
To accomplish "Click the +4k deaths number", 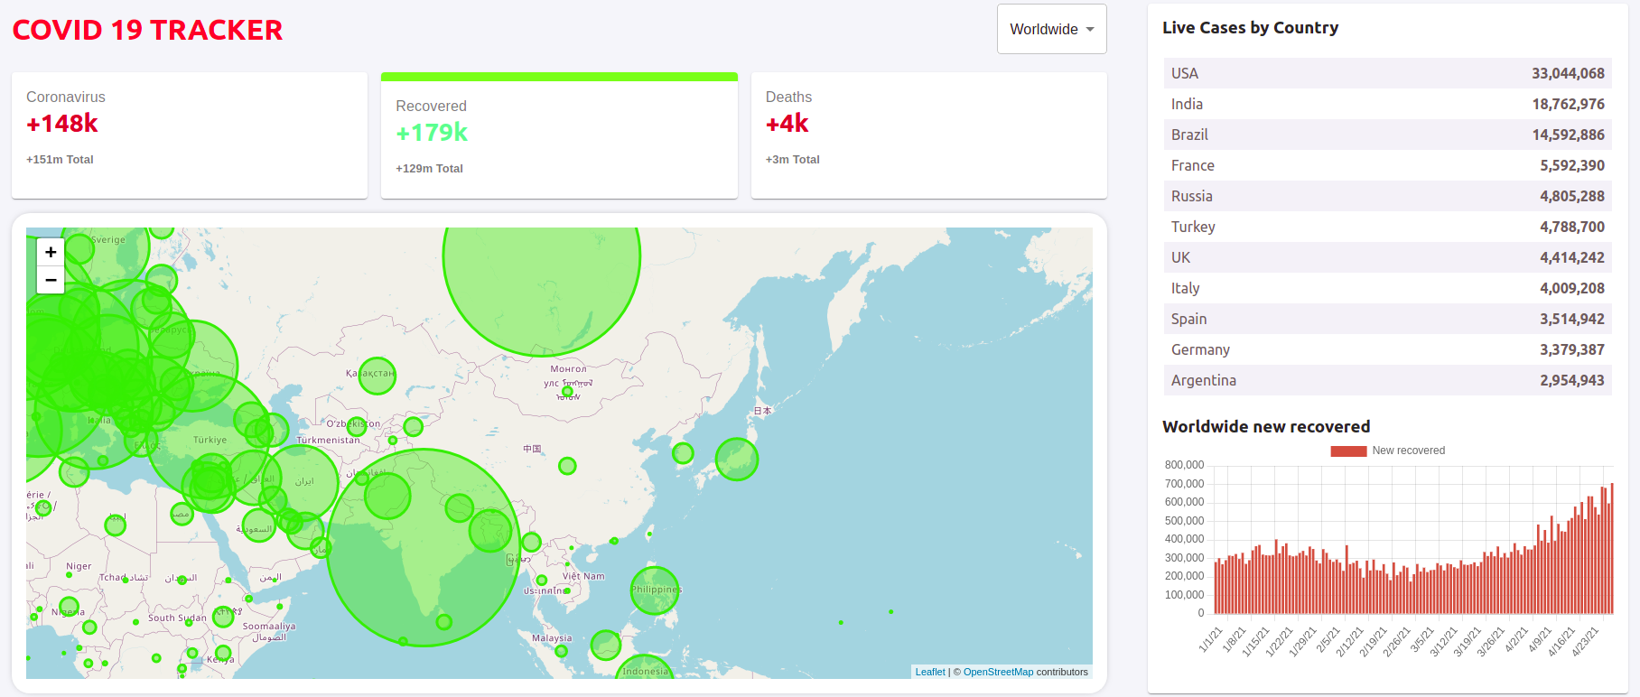I will pyautogui.click(x=787, y=124).
